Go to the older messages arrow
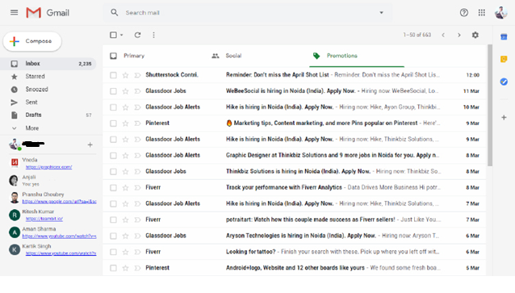This screenshot has width=515, height=293. click(x=459, y=35)
